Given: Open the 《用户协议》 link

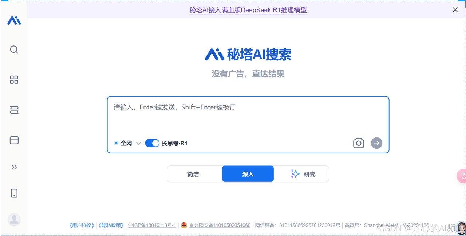Looking at the screenshot, I should click(x=82, y=225).
